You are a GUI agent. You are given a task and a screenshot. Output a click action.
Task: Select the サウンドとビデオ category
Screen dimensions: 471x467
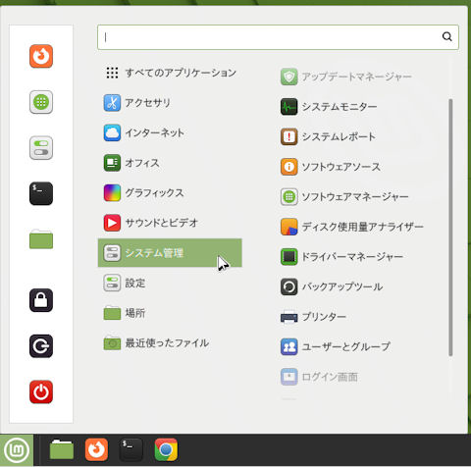click(x=170, y=223)
